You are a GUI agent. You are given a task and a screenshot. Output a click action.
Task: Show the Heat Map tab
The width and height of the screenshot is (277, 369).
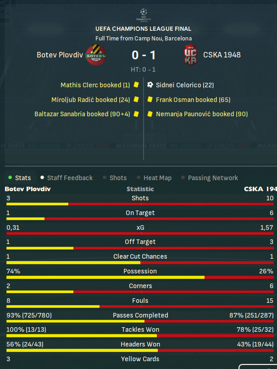click(x=154, y=178)
